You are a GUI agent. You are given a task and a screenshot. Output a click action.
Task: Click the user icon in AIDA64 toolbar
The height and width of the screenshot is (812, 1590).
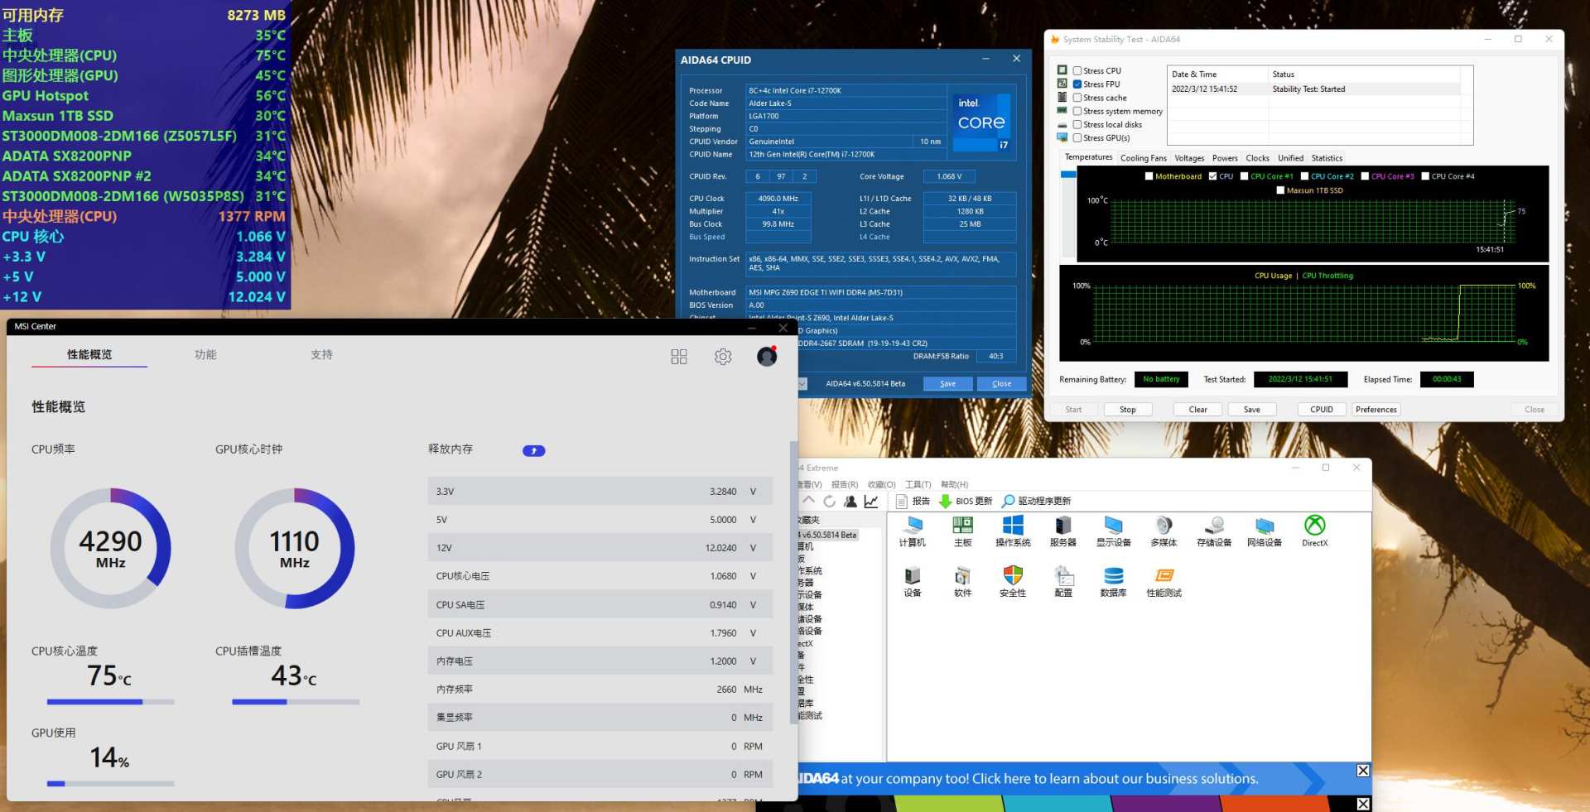(850, 501)
